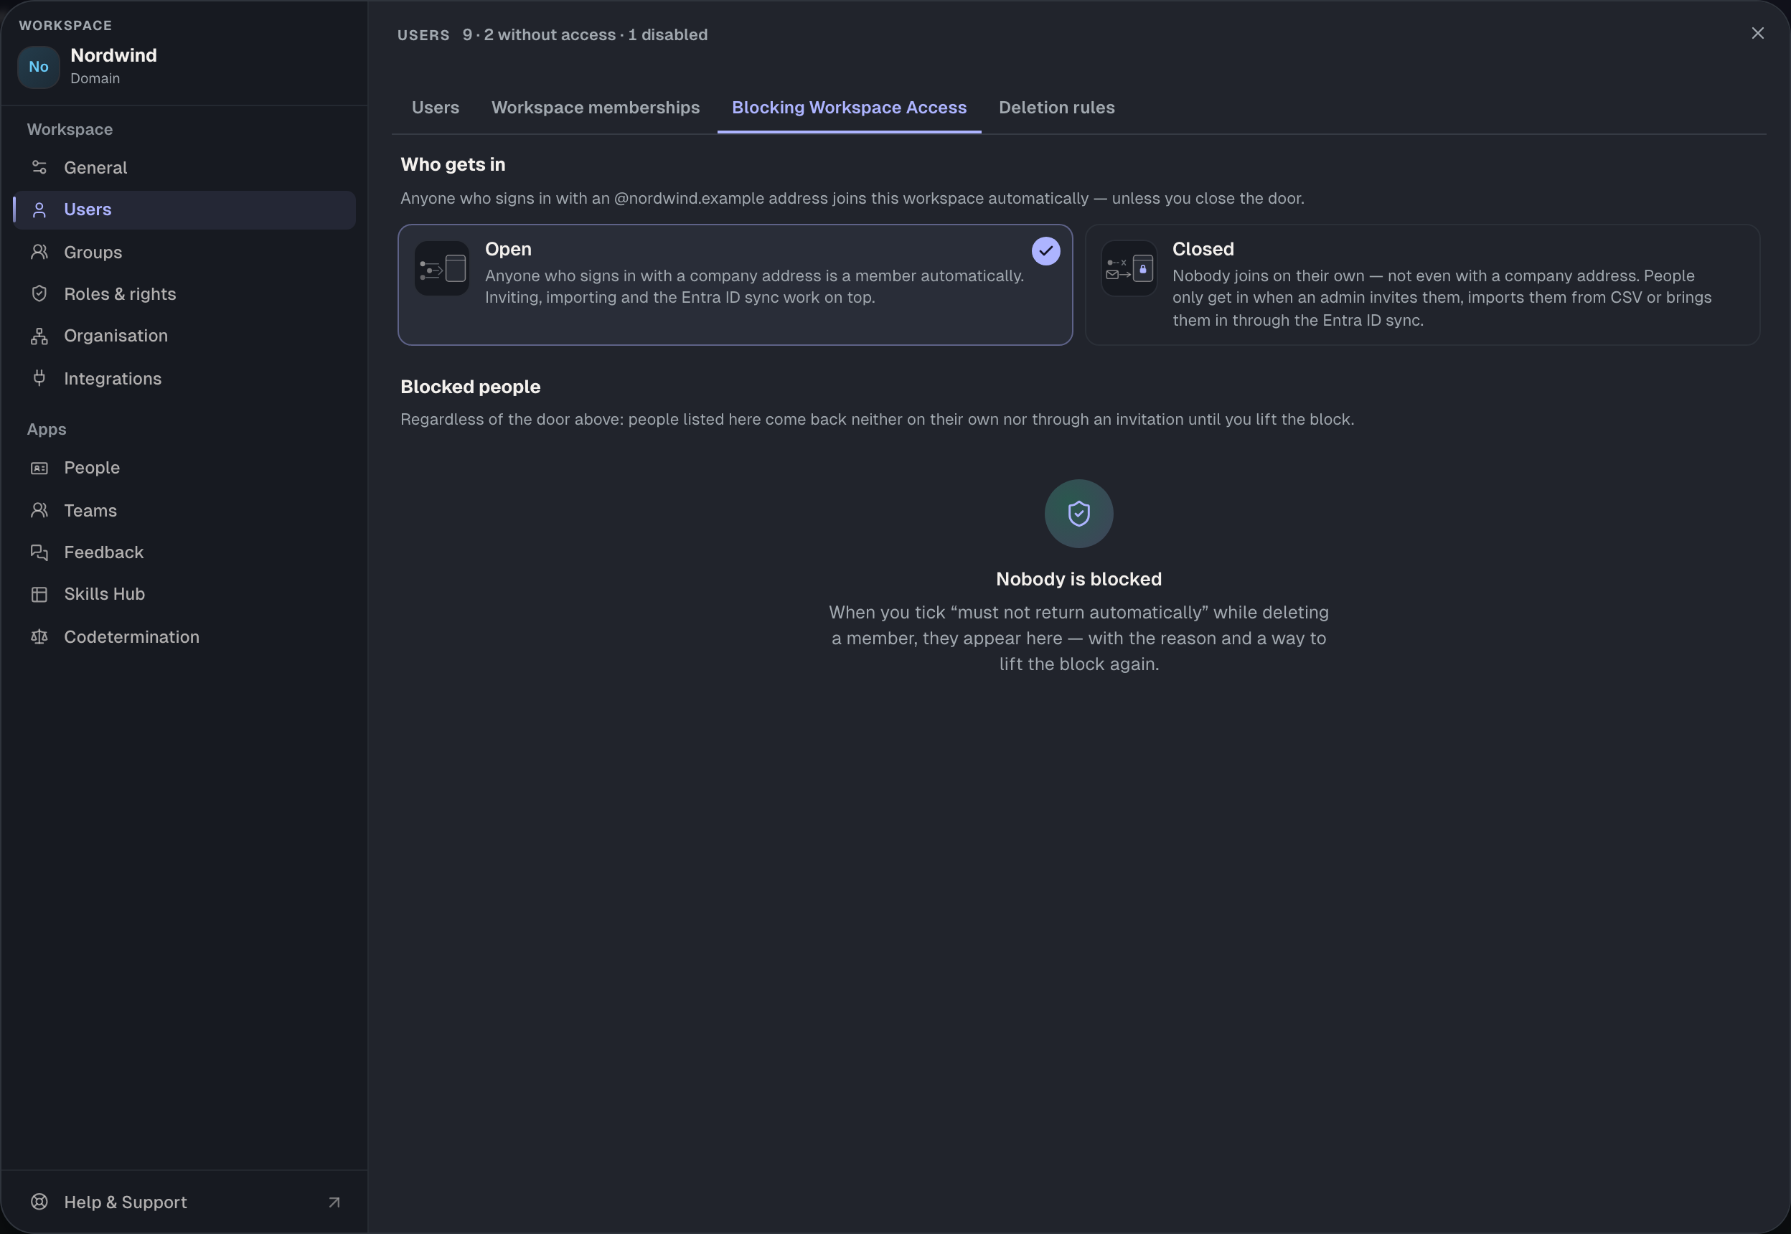Click the Nordwind 'No' workspace avatar
This screenshot has height=1234, width=1791.
(39, 67)
